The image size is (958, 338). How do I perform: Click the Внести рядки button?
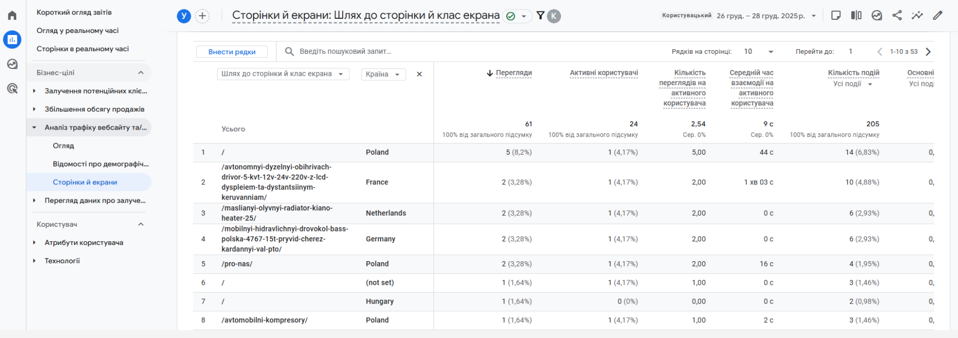click(x=232, y=52)
